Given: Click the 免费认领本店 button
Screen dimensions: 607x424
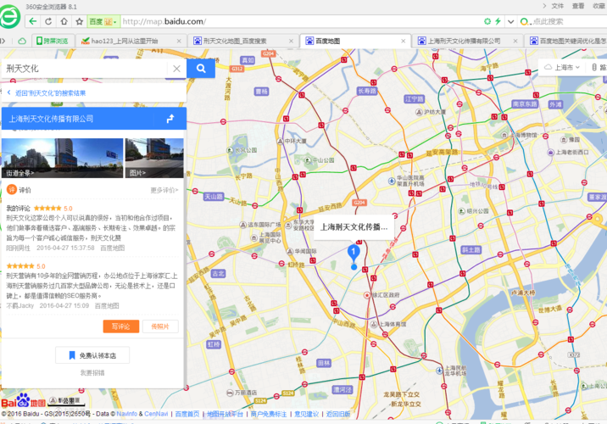Looking at the screenshot, I should [92, 355].
